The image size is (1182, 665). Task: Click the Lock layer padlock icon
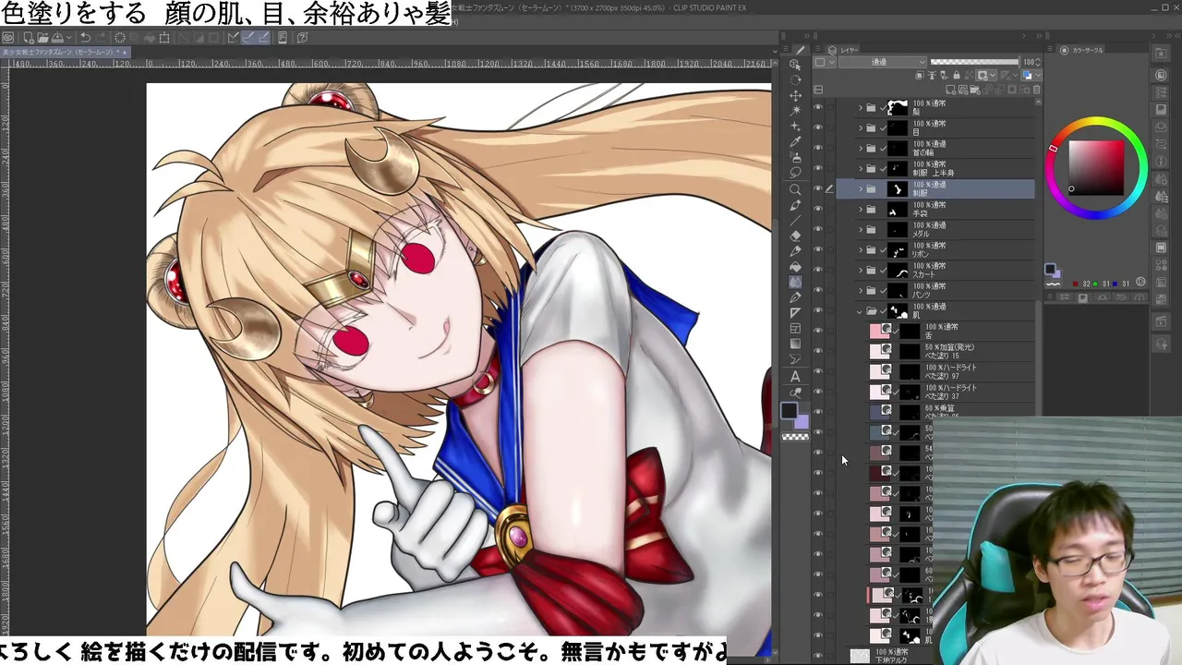pyautogui.click(x=956, y=76)
